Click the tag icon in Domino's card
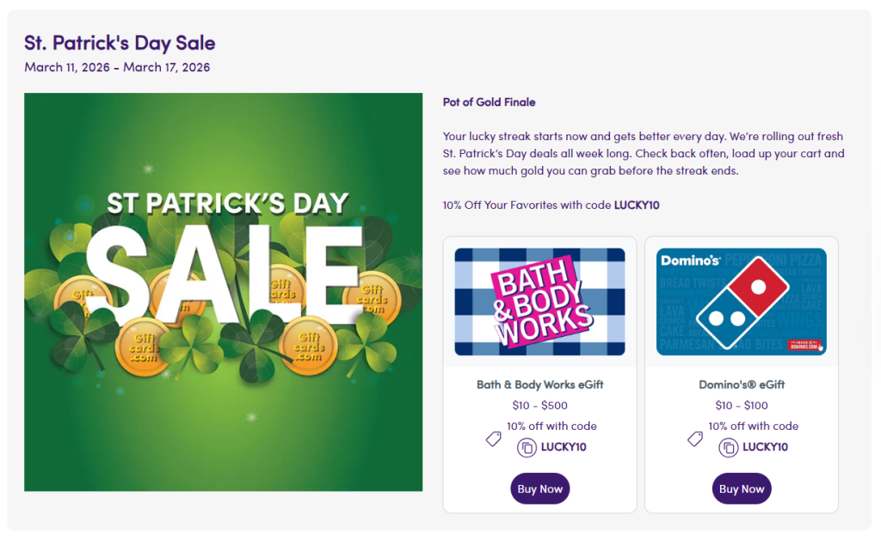881x540 pixels. coord(695,439)
